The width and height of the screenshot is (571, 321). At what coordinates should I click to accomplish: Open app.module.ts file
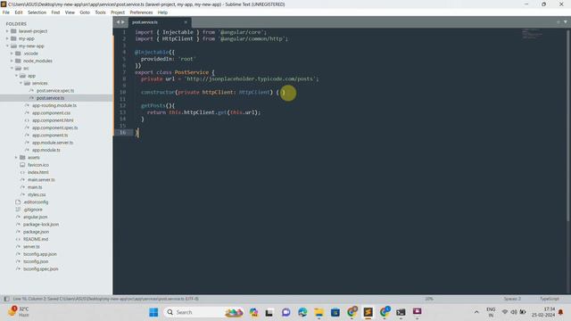tap(46, 150)
